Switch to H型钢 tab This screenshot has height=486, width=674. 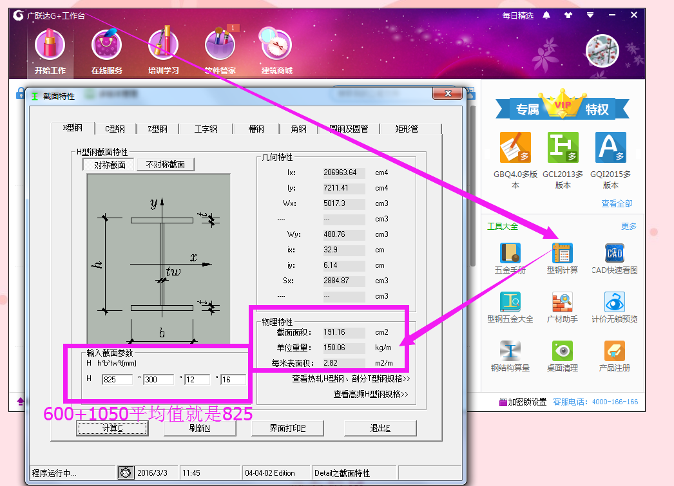(73, 128)
